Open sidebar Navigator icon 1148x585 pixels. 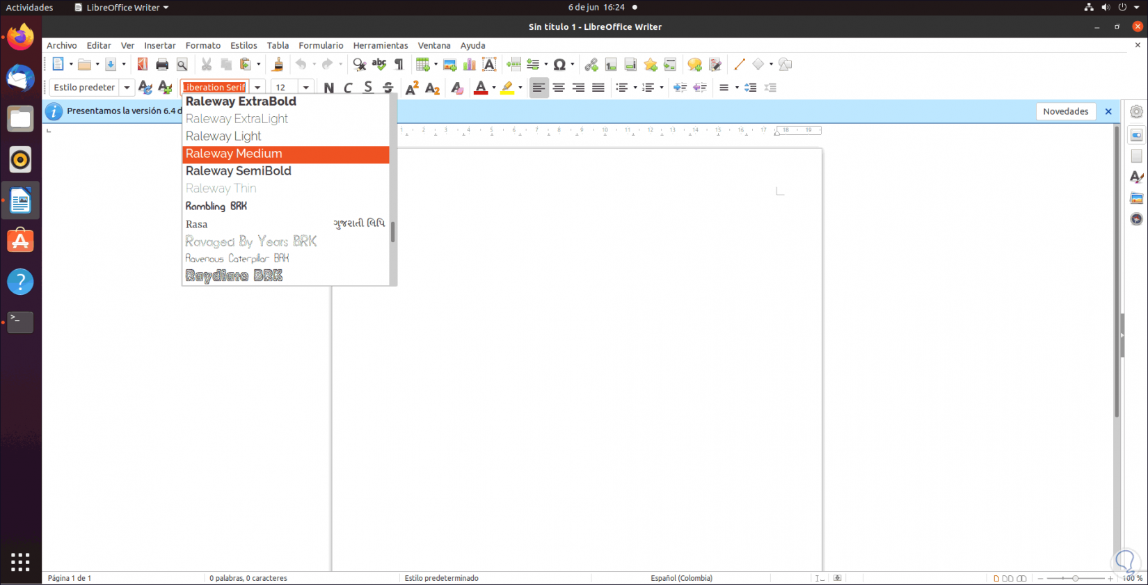[x=1137, y=219]
